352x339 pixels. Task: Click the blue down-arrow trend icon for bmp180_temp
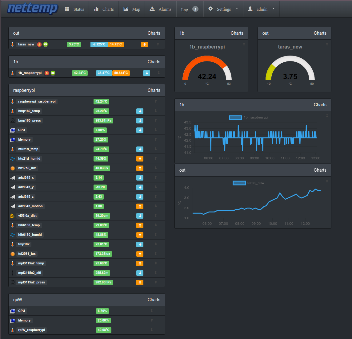140,111
